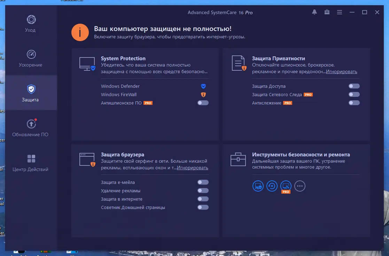Enable Защита в интернете toggle
Image resolution: width=389 pixels, height=256 pixels.
(203, 199)
